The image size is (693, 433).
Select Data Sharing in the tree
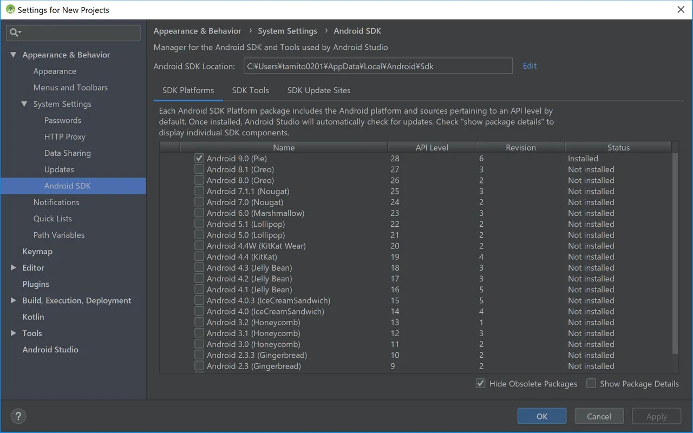(68, 153)
